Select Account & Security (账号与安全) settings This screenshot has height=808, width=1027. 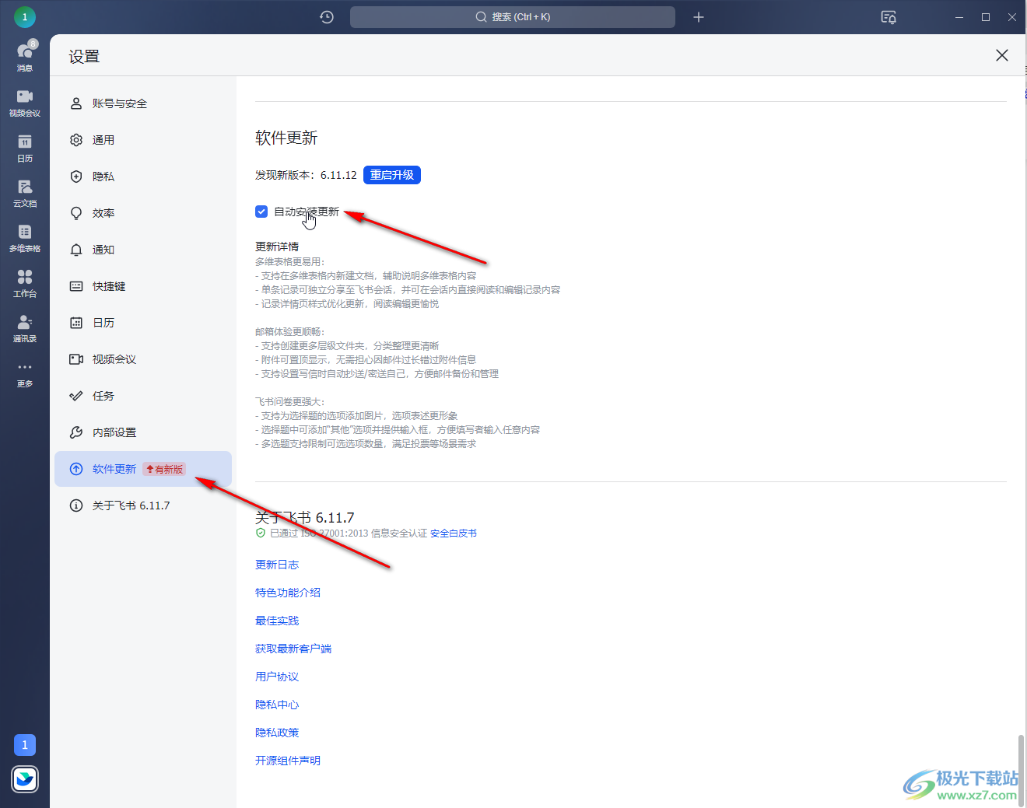[143, 103]
